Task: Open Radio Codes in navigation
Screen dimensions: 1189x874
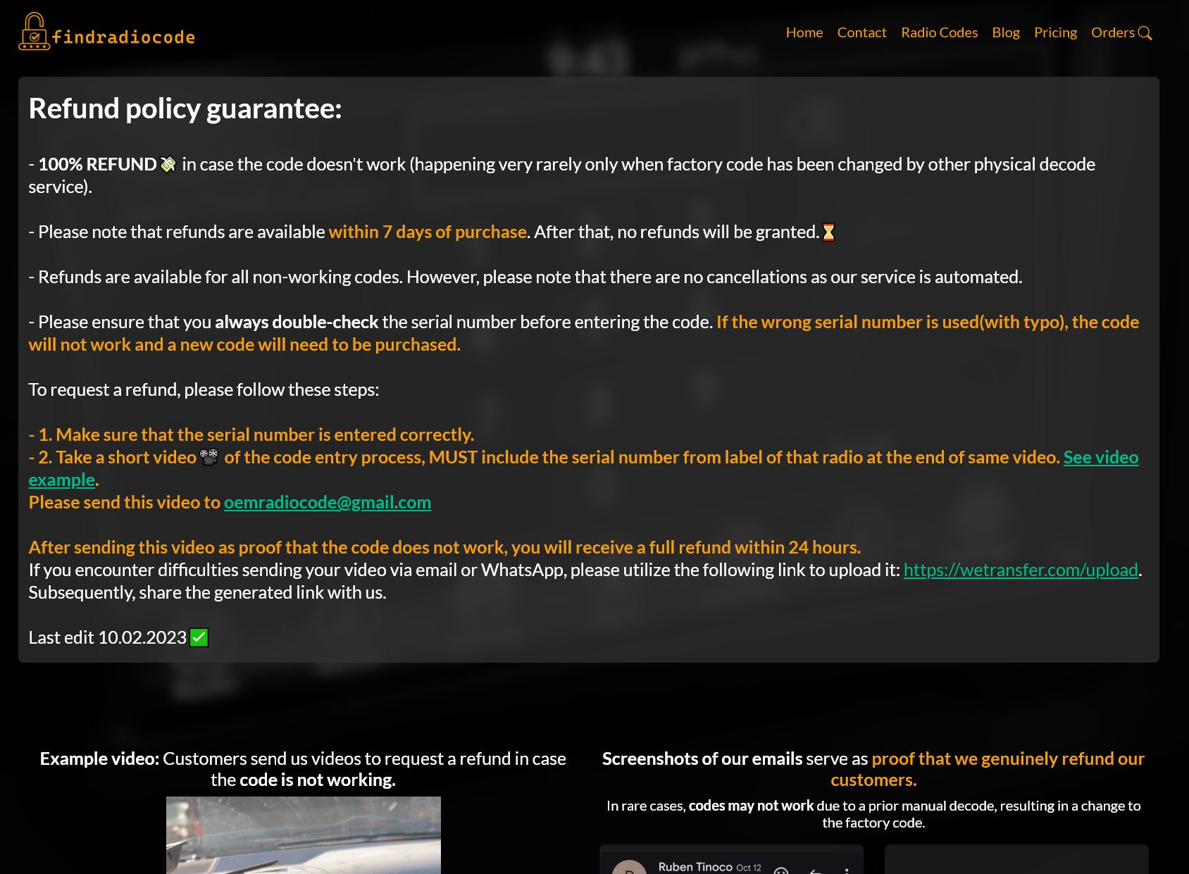Action: [939, 32]
